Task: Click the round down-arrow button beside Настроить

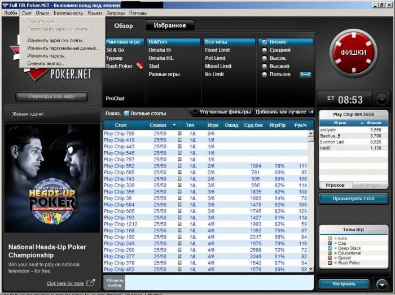Action: 382,284
